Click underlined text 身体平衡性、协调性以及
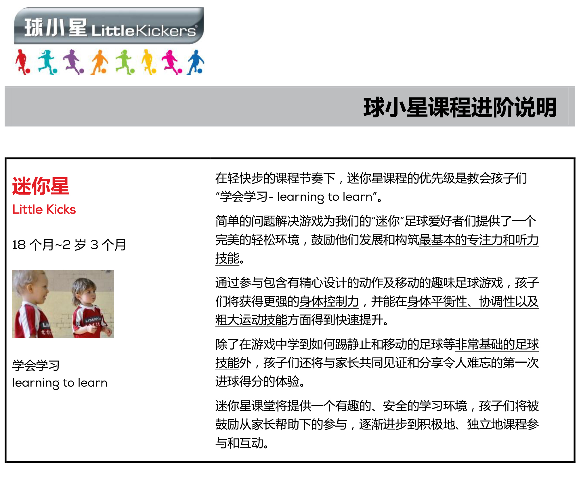This screenshot has width=583, height=483. (473, 301)
